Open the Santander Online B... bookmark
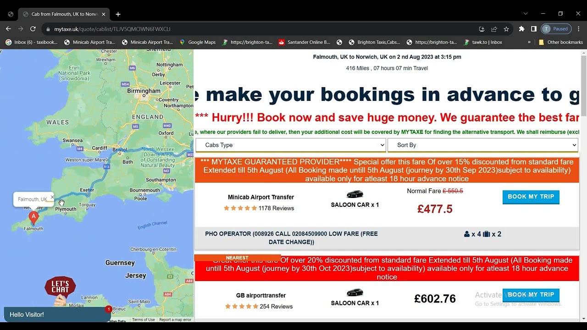 304,42
